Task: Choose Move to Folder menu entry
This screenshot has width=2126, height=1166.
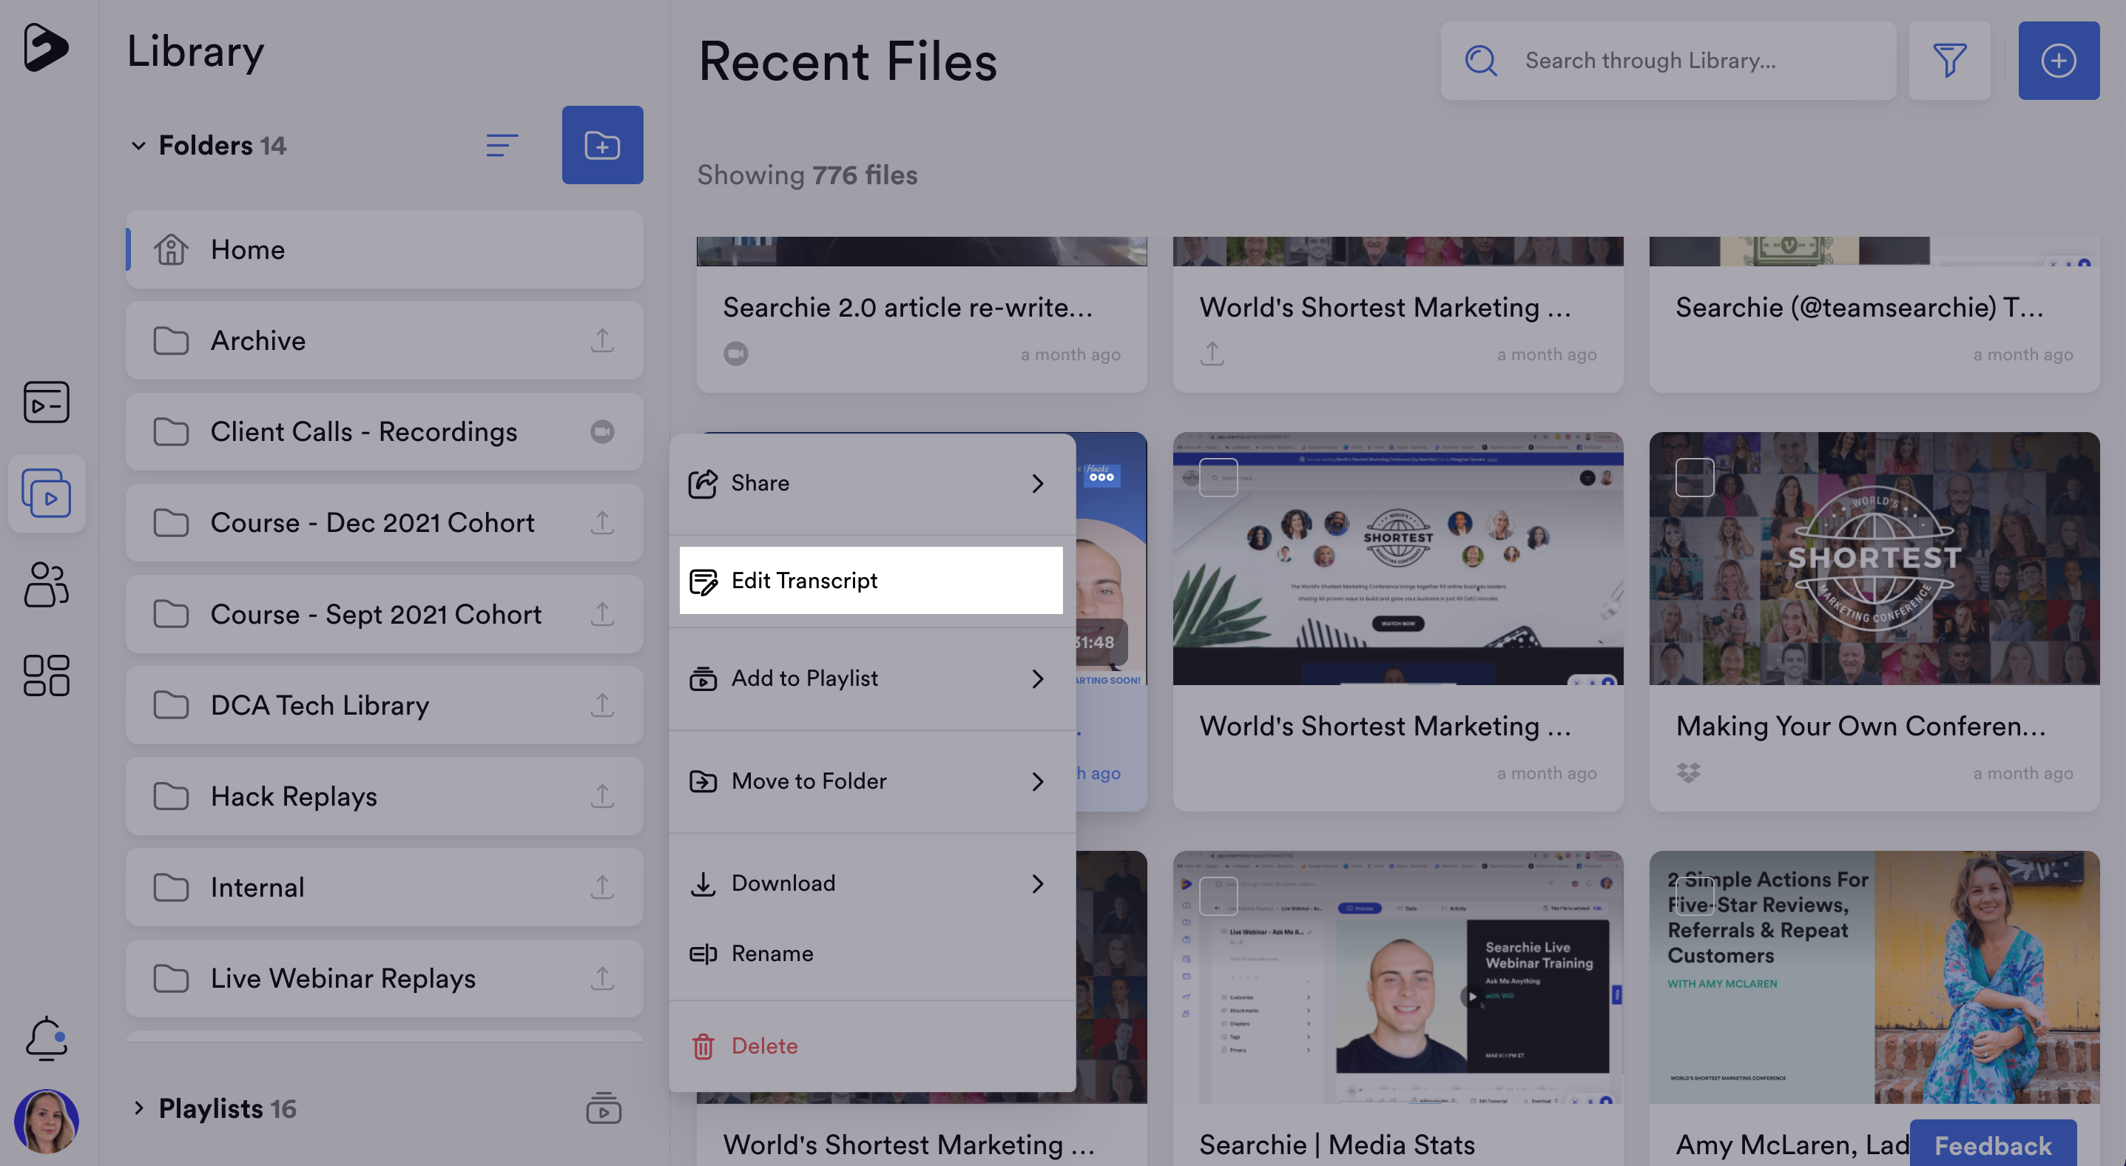Action: pyautogui.click(x=871, y=781)
